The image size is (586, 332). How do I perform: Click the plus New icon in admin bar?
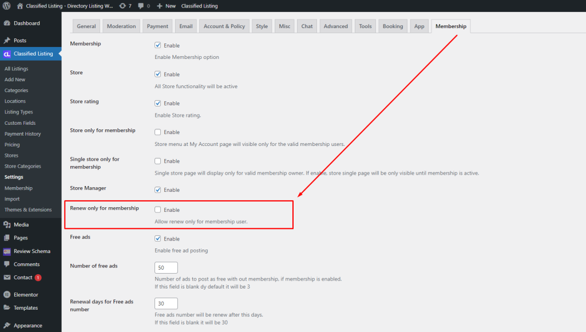160,6
